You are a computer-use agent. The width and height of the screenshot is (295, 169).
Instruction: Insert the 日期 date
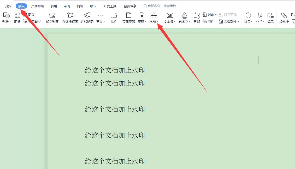[x=197, y=18]
